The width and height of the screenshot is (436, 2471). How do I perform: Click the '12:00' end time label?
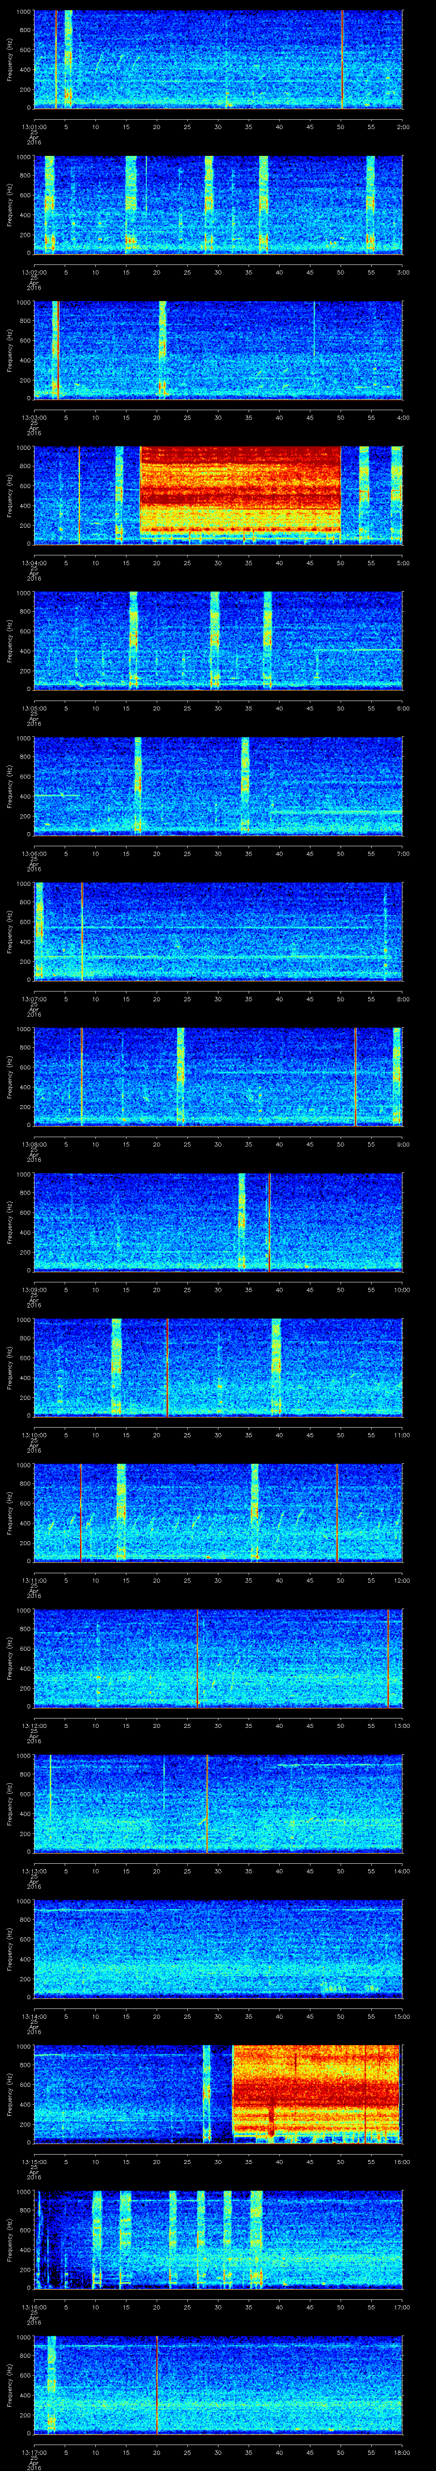coord(402,1580)
